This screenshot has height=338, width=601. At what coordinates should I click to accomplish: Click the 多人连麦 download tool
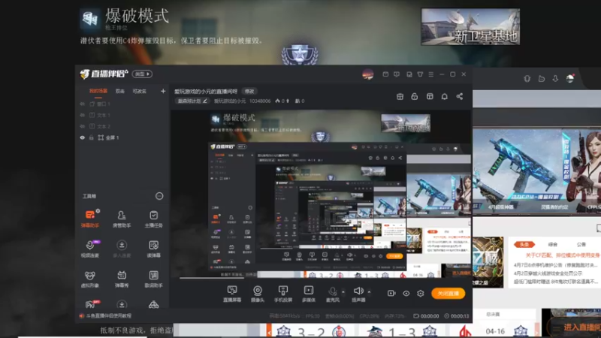(122, 249)
